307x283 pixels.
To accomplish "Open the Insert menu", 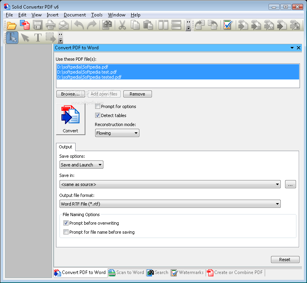I will 52,15.
